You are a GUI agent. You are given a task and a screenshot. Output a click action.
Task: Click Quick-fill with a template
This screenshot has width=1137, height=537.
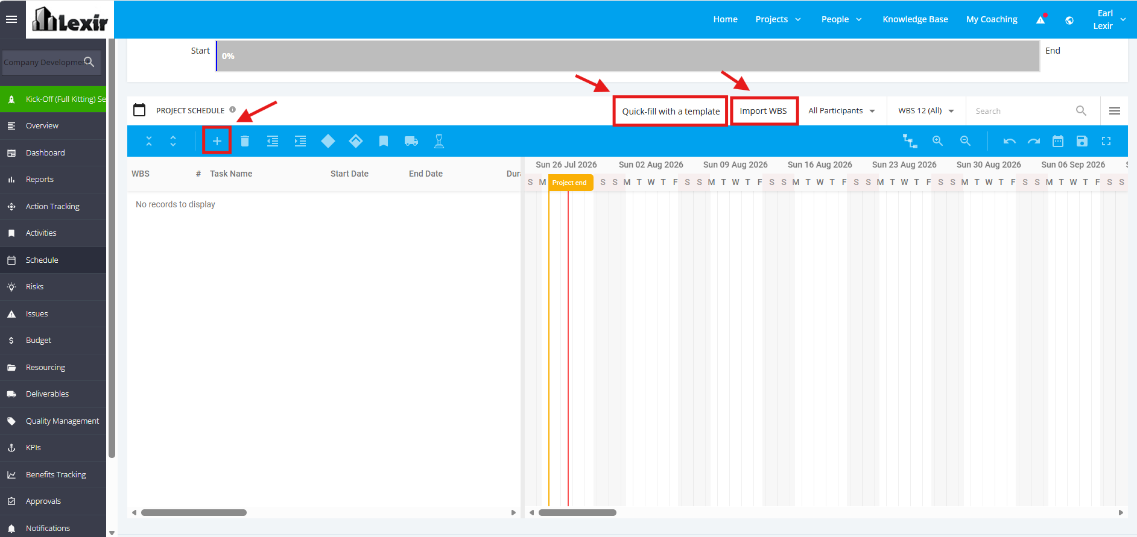tap(671, 111)
